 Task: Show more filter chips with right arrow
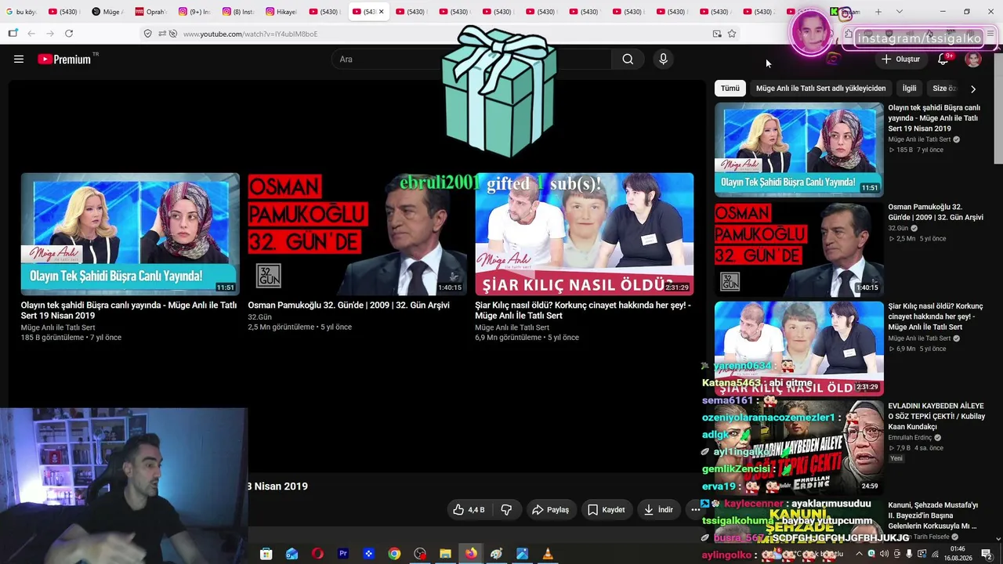coord(973,89)
